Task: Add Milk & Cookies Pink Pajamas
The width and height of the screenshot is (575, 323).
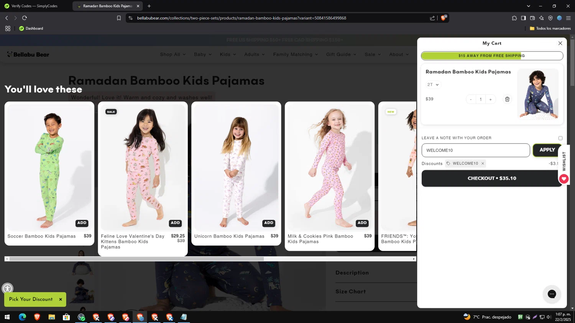Action: pos(362,223)
